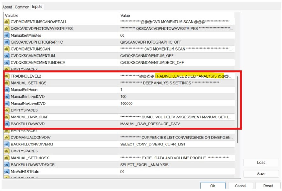
Task: Click the string icon beside CVDMOMENTUMSCANOVERALL
Action: (x=6, y=22)
